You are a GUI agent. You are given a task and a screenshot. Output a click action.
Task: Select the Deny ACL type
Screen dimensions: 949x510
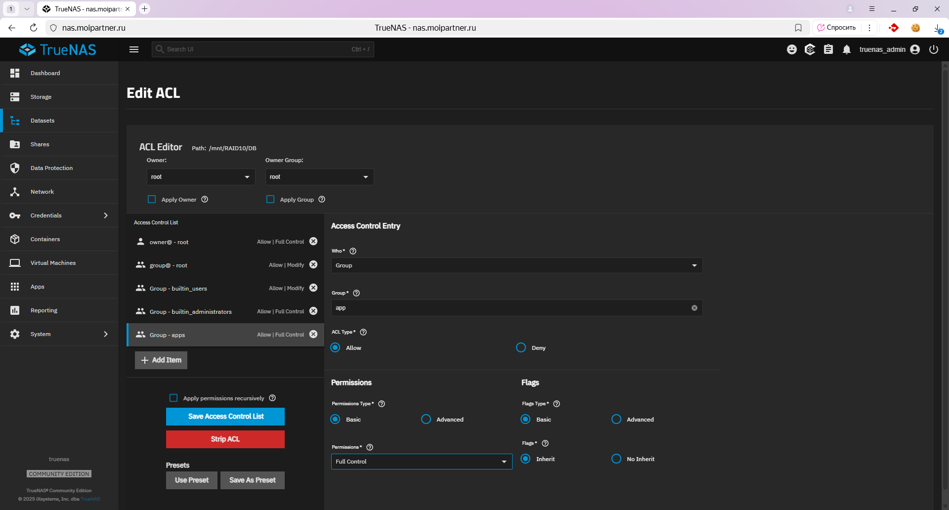tap(521, 348)
